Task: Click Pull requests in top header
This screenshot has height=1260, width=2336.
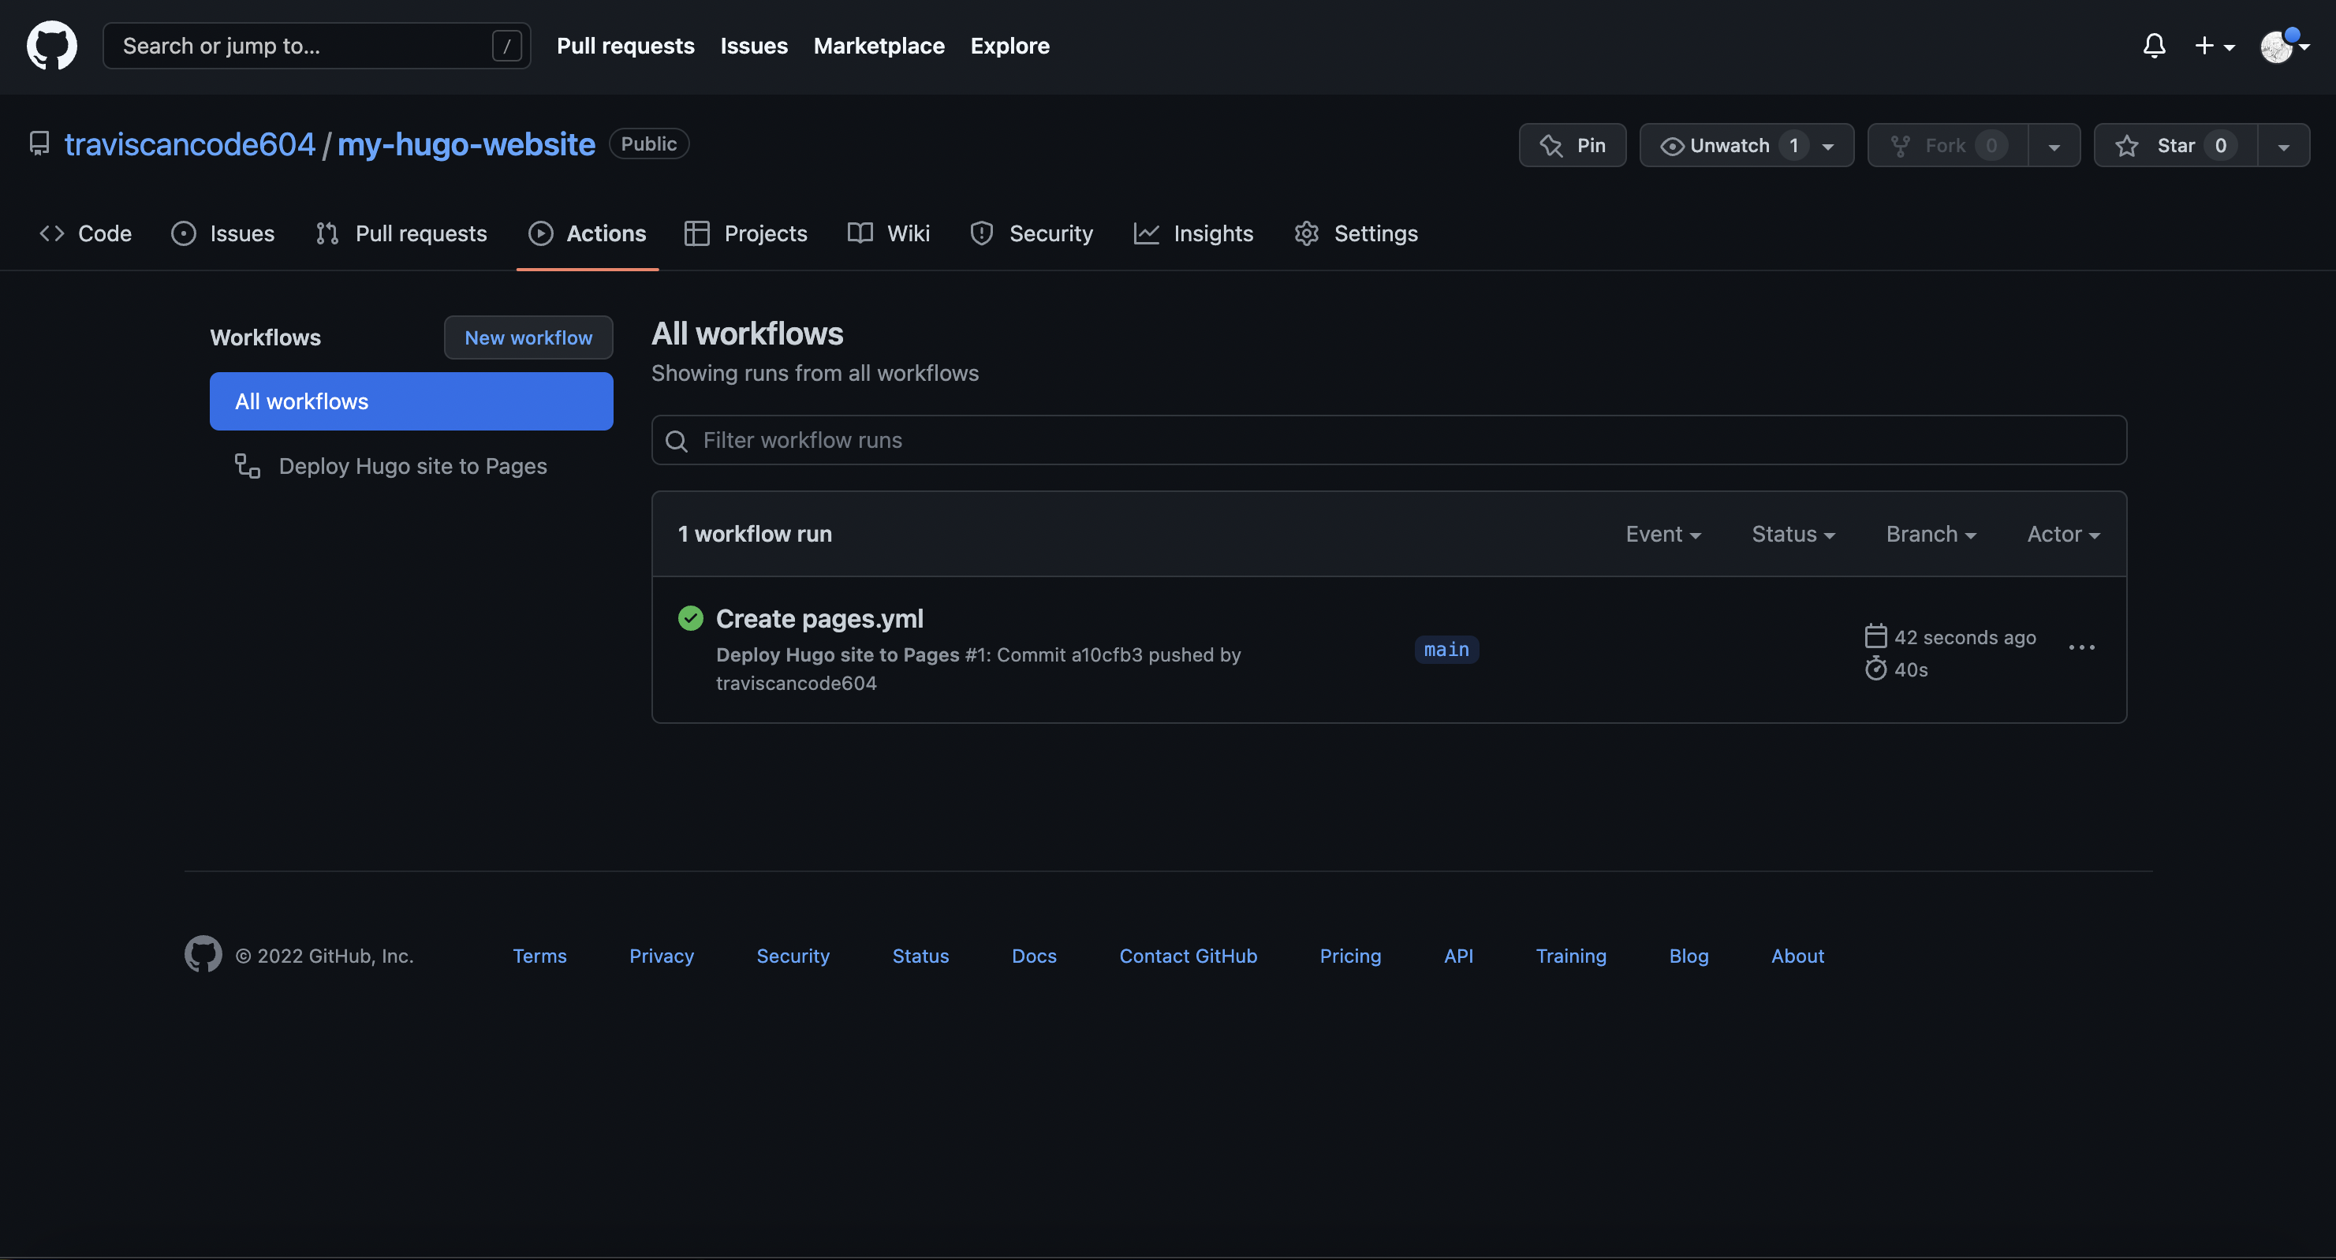Action: click(625, 45)
